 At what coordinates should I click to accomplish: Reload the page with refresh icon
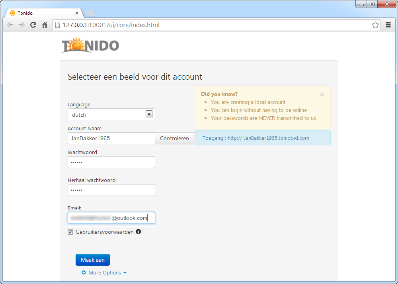point(33,25)
